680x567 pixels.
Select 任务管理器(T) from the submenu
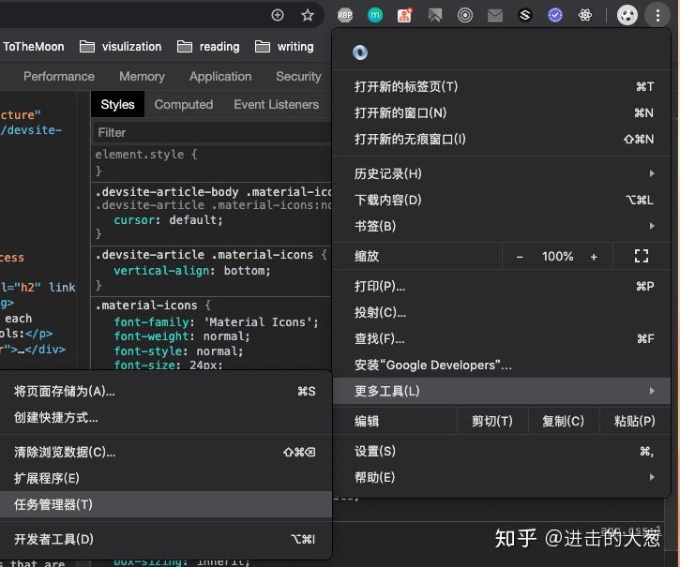166,504
